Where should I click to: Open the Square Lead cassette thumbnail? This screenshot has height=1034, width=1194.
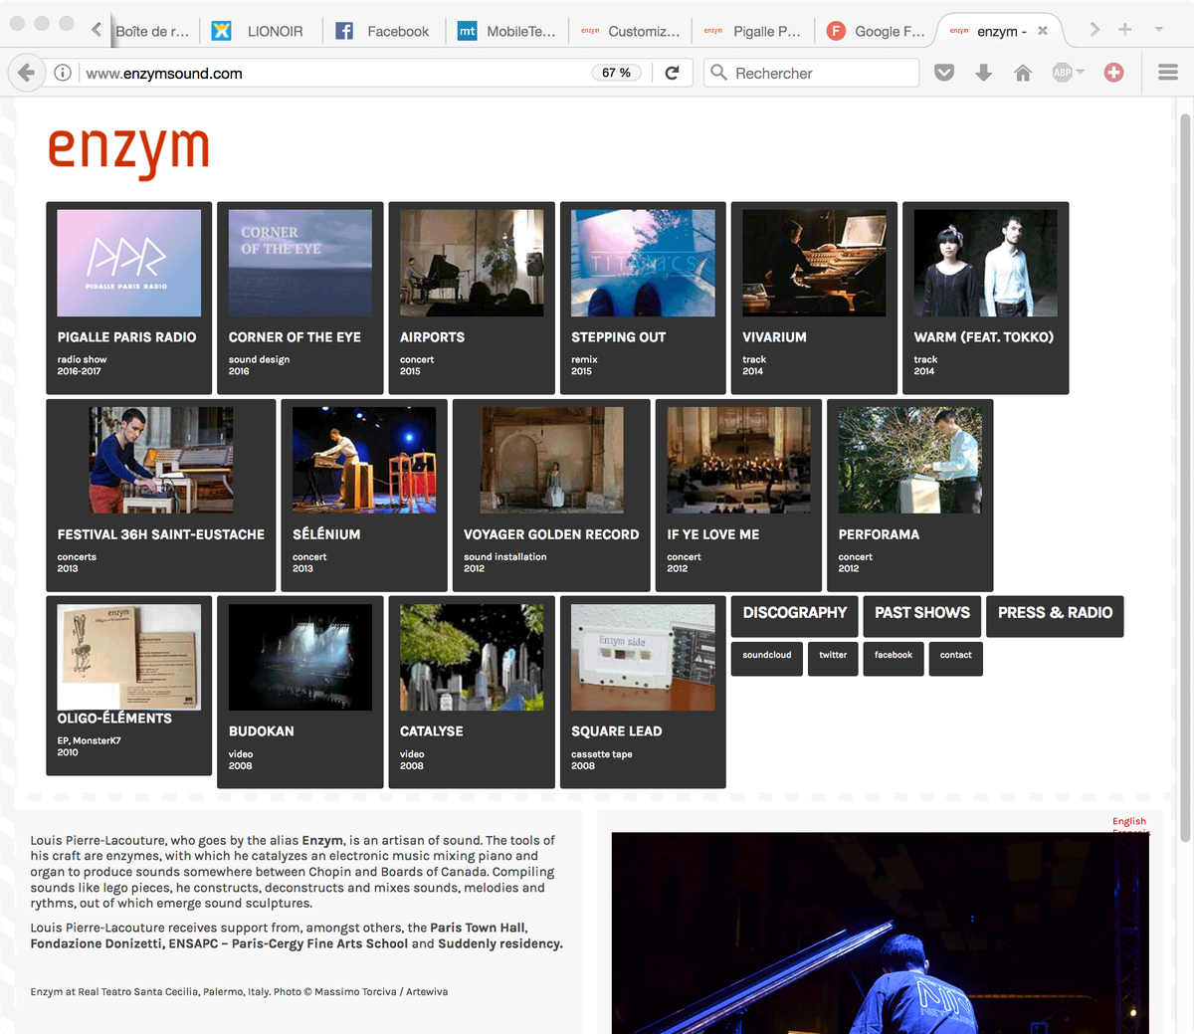(643, 657)
